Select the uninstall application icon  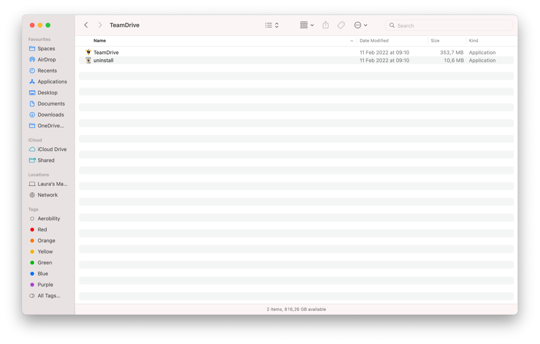(x=89, y=60)
